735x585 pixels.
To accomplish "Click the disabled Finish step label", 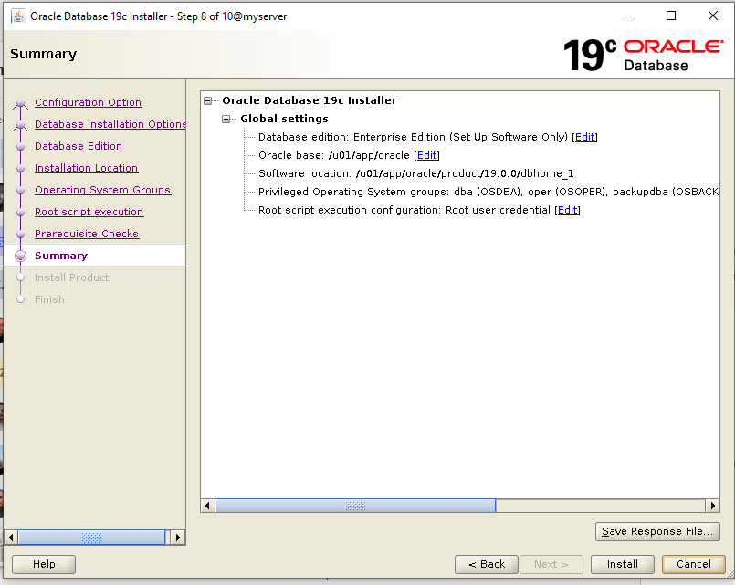I will click(49, 299).
